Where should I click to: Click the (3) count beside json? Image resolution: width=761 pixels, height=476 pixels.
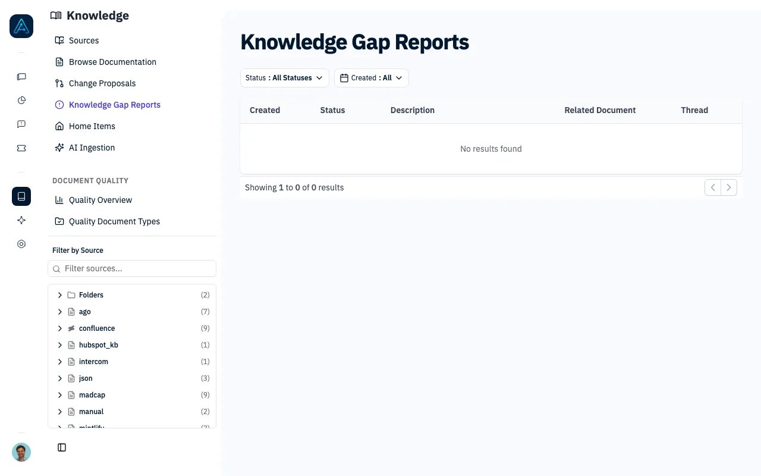205,378
